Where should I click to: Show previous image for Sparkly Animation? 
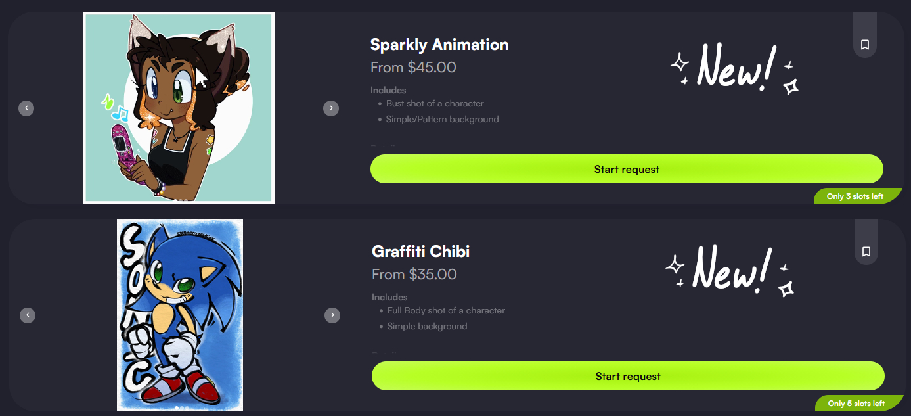coord(26,108)
